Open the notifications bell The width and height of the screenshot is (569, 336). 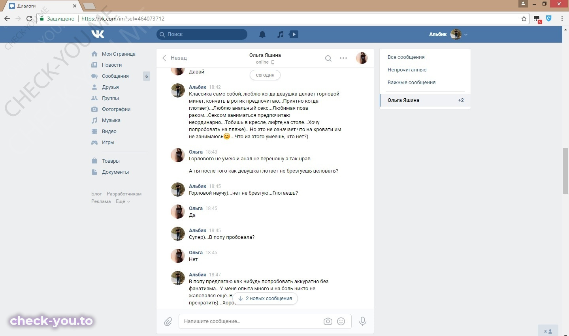pos(262,34)
